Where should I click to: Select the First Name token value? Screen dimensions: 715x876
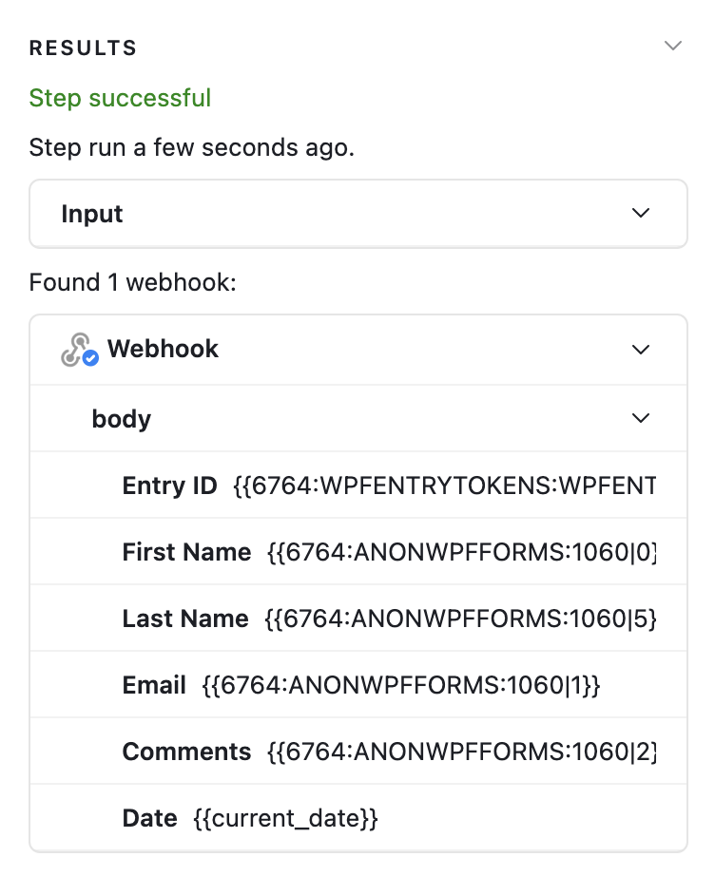tap(462, 552)
